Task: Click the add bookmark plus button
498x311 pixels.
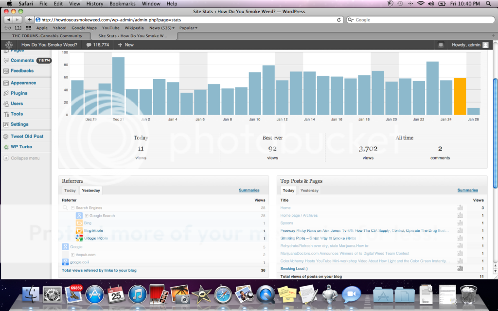Action: pyautogui.click(x=29, y=19)
